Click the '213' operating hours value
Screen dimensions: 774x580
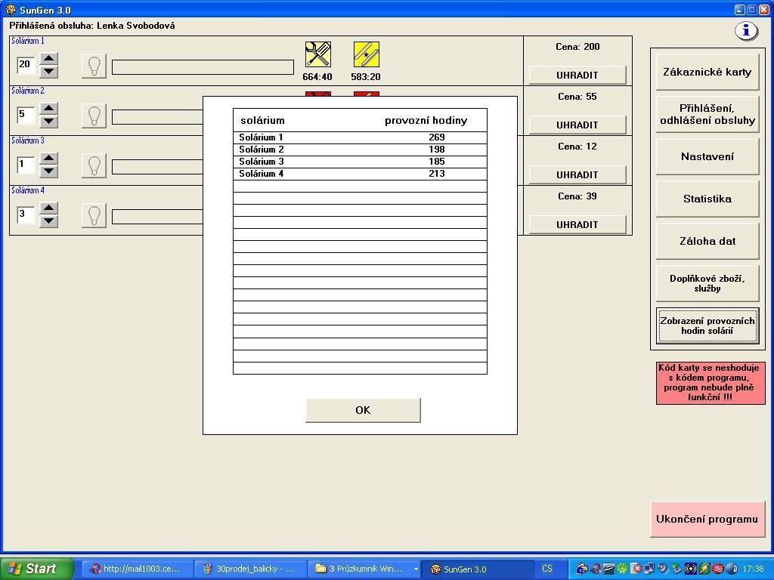[x=437, y=174]
